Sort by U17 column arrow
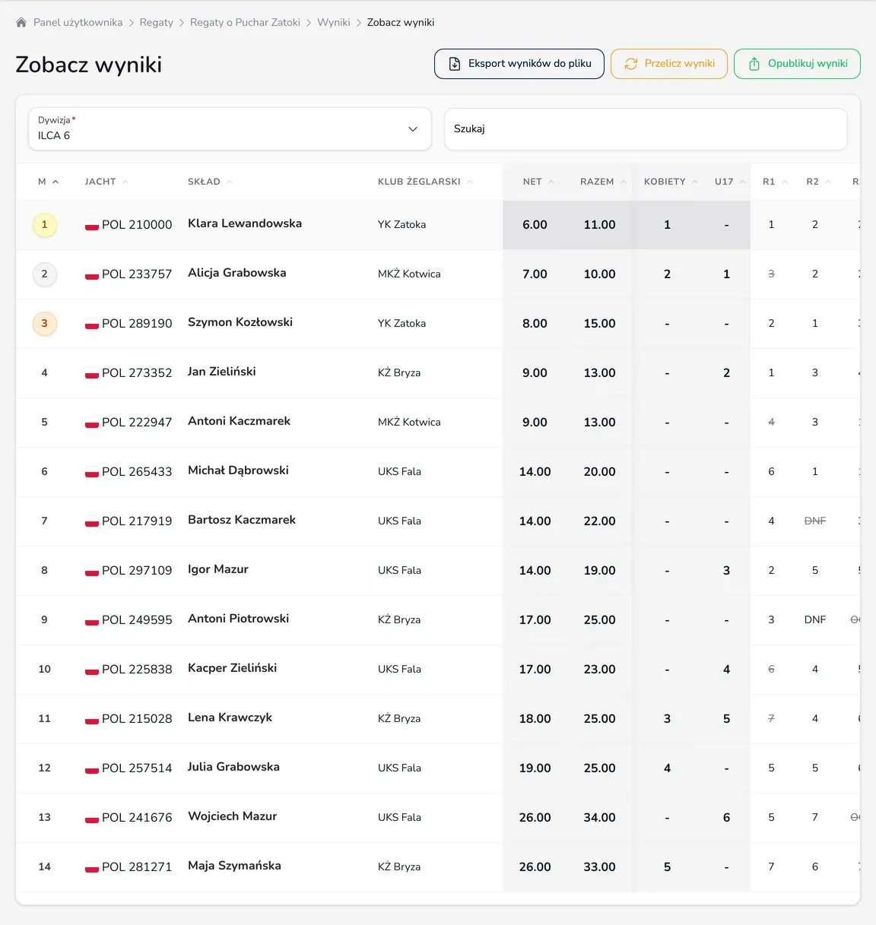Screen dimensions: 876x925 pyautogui.click(x=743, y=182)
